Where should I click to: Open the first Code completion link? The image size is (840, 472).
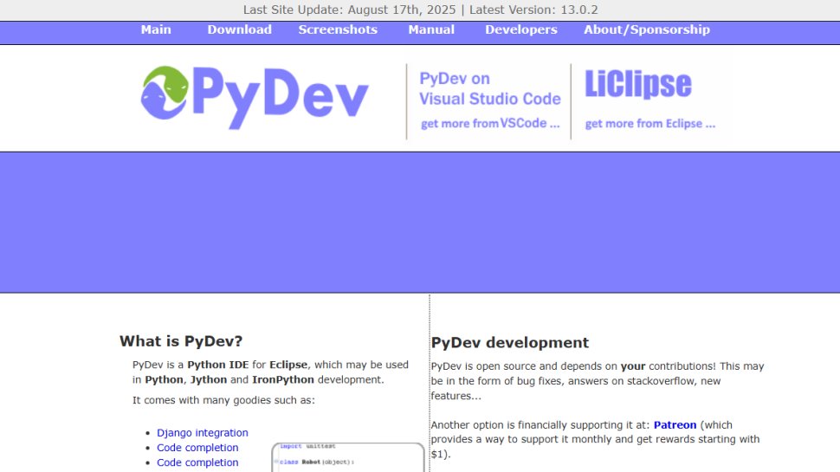coord(197,448)
